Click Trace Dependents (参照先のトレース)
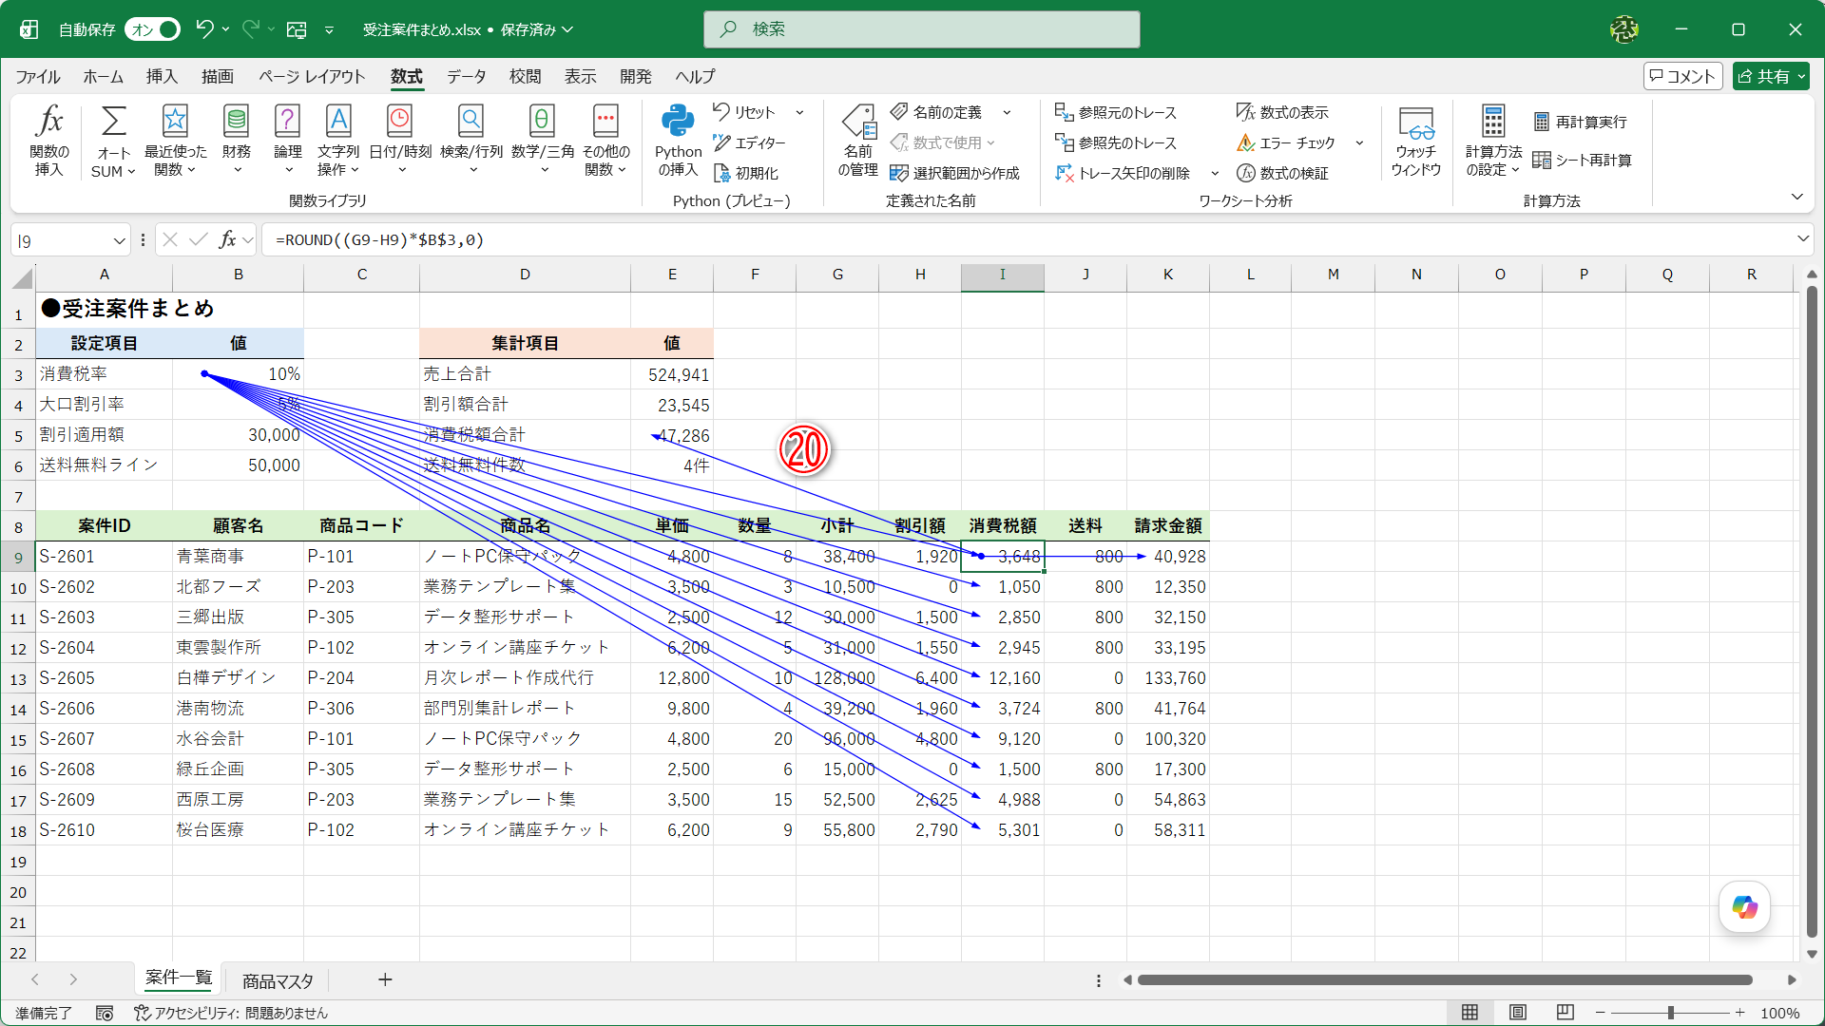 pyautogui.click(x=1116, y=142)
